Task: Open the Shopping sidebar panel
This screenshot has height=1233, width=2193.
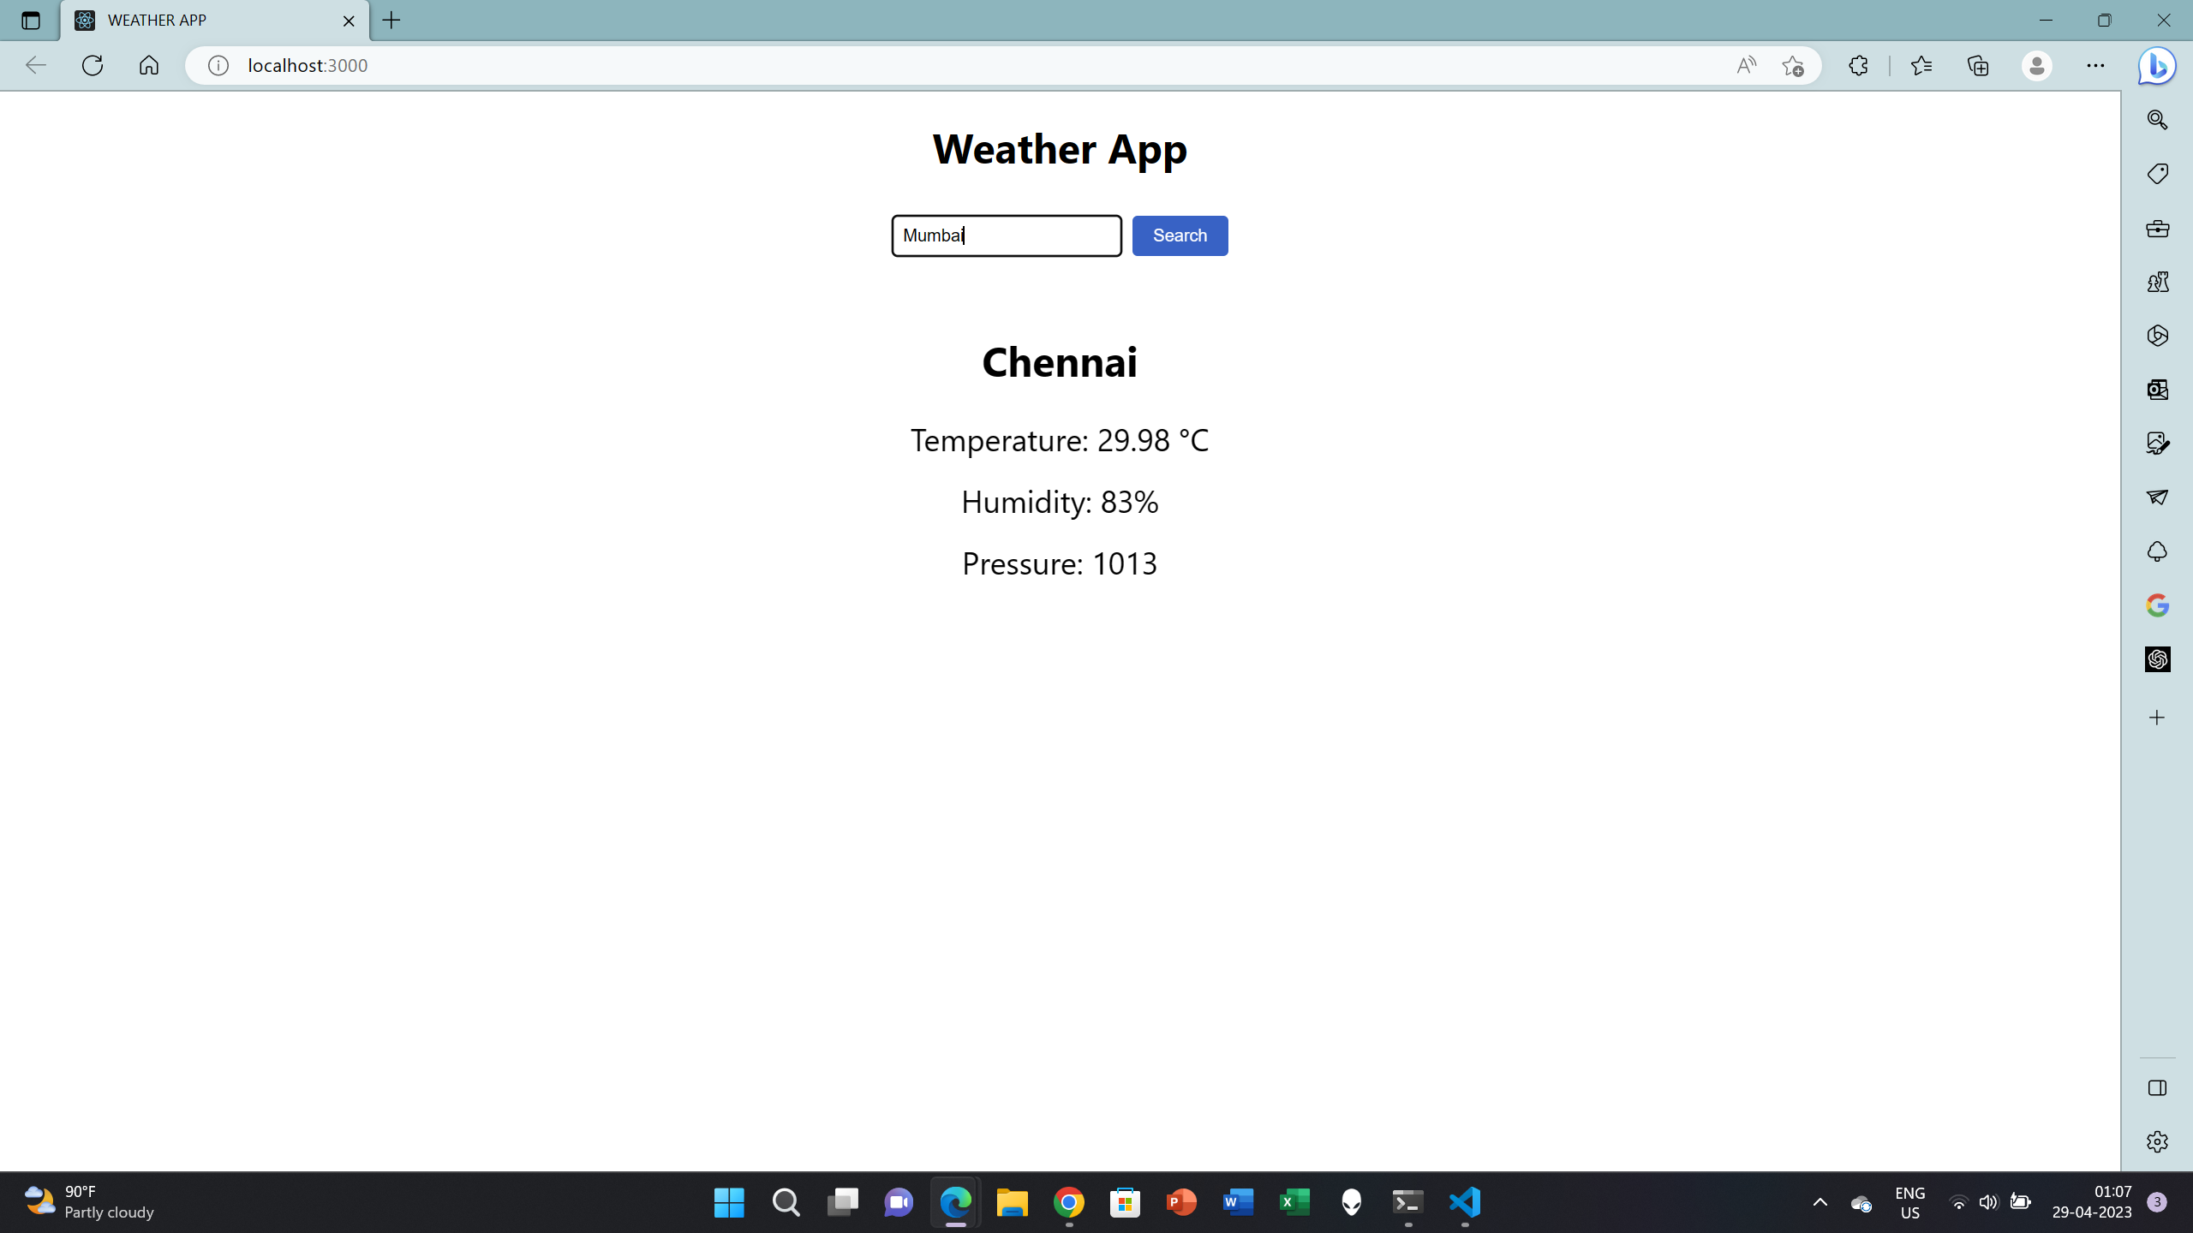Action: point(2157,172)
